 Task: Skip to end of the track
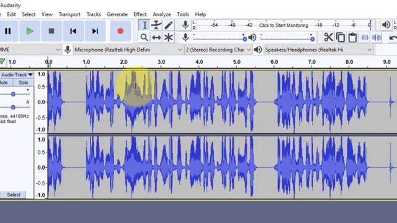tap(95, 31)
